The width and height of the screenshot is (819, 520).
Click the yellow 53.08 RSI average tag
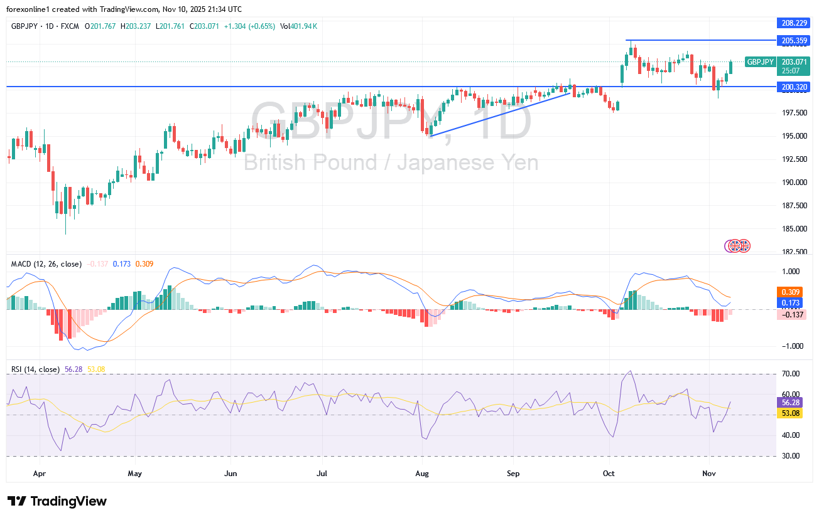pyautogui.click(x=789, y=413)
